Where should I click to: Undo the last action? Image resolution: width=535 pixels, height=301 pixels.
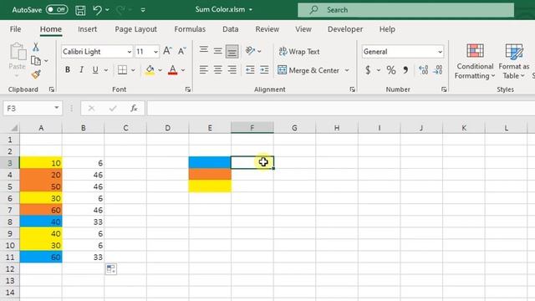(97, 10)
